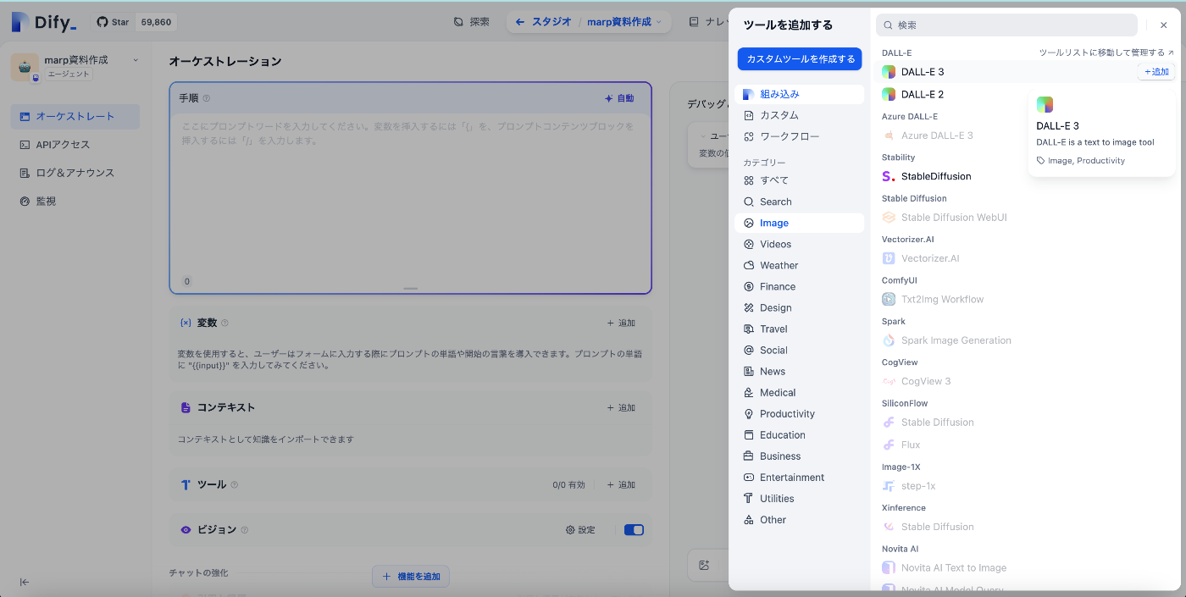Image resolution: width=1186 pixels, height=597 pixels.
Task: Select the Medical category
Action: 799,392
